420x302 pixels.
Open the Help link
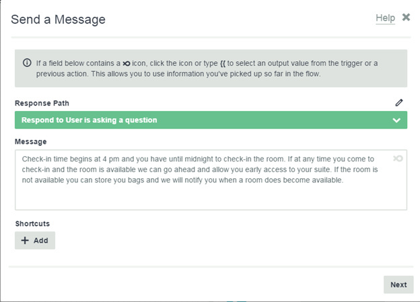pyautogui.click(x=385, y=18)
